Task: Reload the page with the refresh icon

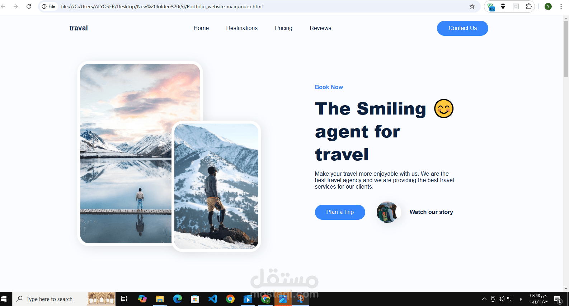Action: pyautogui.click(x=29, y=6)
